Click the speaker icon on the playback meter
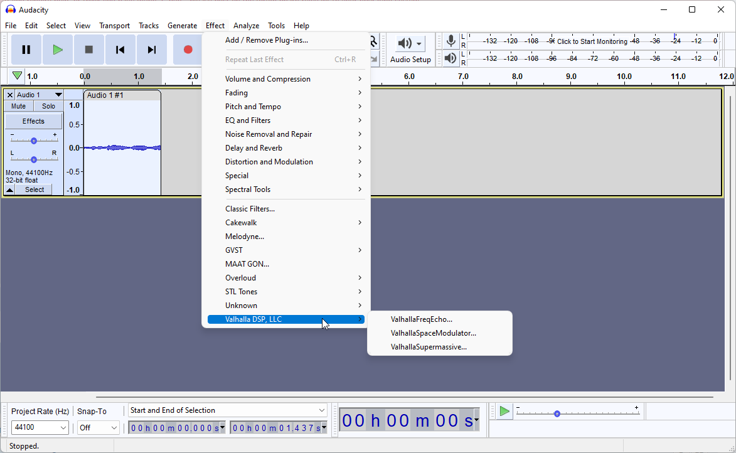Viewport: 736px width, 453px height. [451, 58]
